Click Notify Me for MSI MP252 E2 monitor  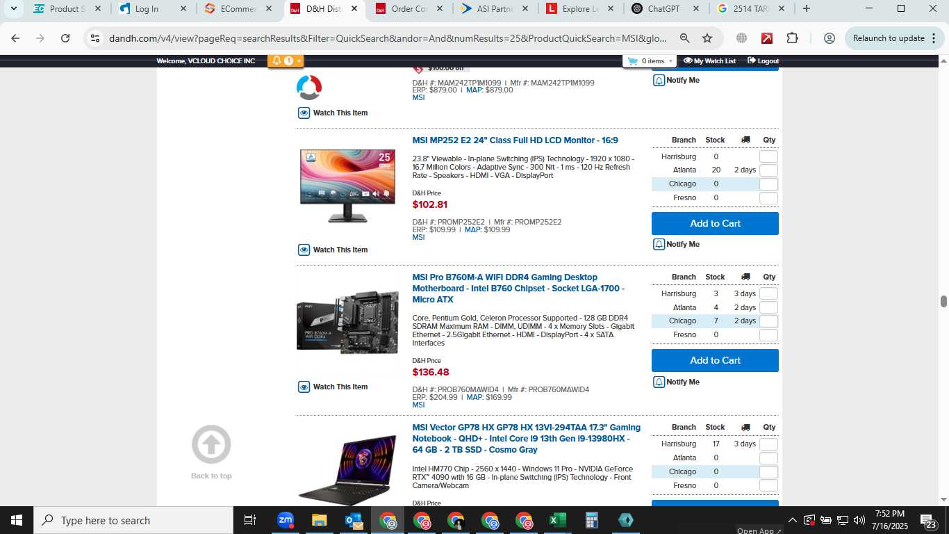(x=676, y=244)
